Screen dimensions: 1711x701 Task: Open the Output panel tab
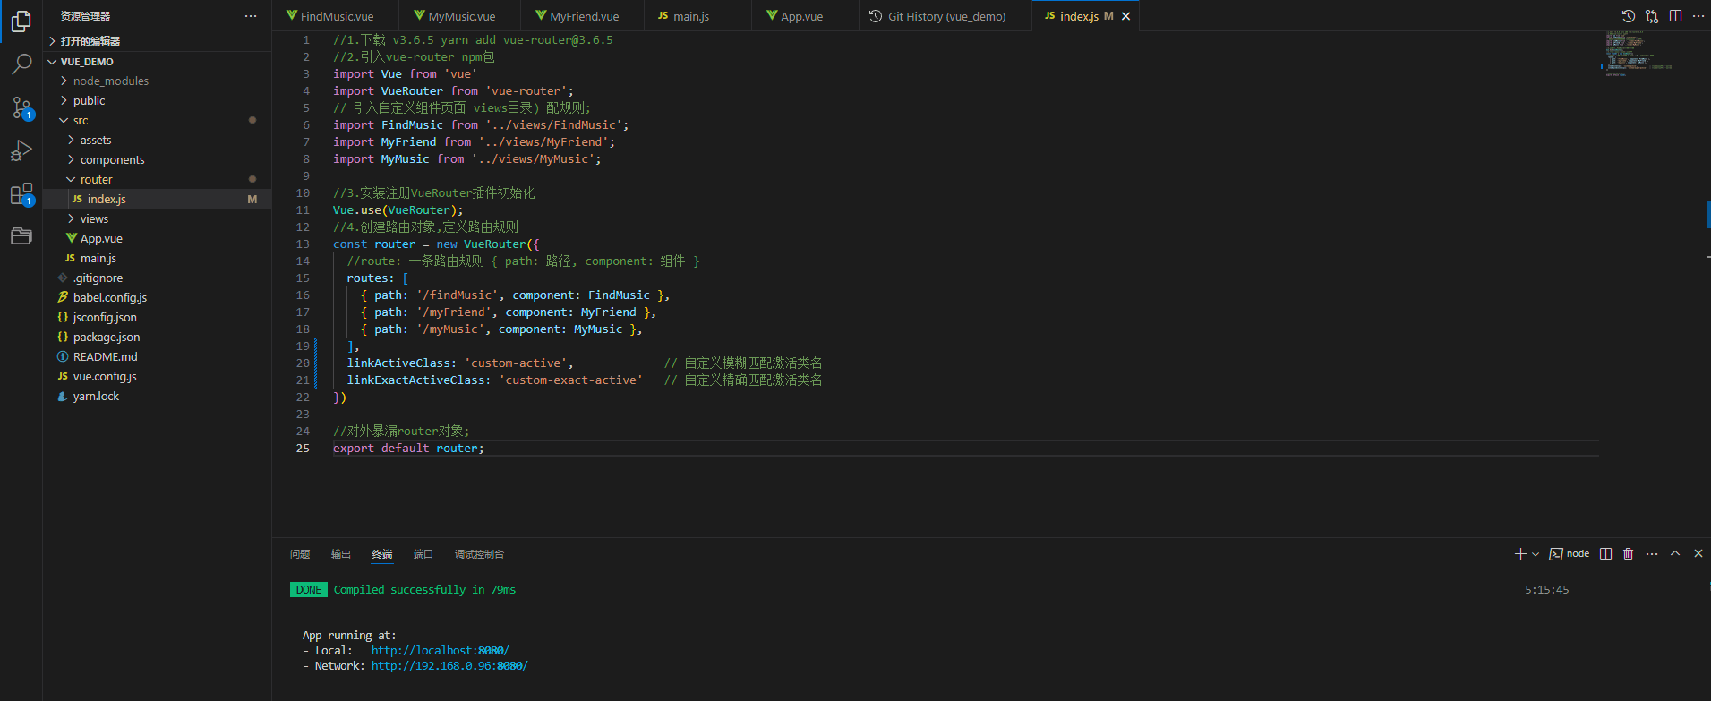(x=341, y=554)
